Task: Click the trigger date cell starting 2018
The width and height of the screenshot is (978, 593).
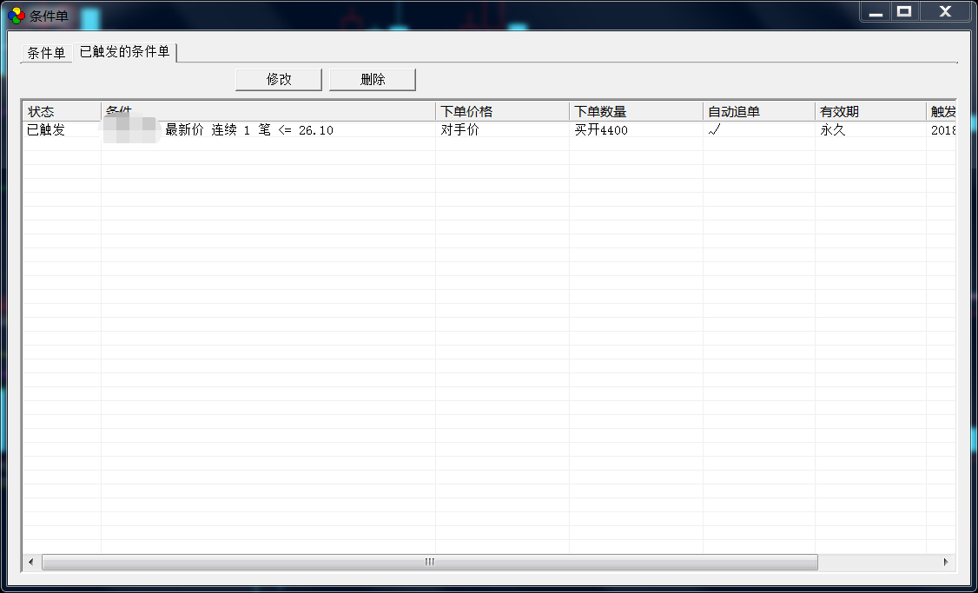Action: [942, 129]
